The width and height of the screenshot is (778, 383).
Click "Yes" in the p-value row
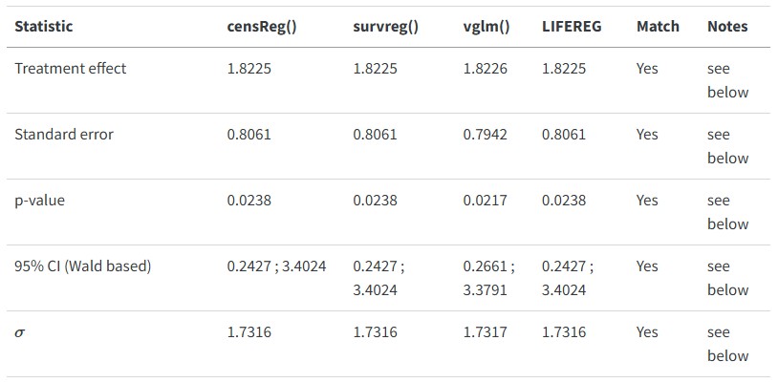click(647, 201)
